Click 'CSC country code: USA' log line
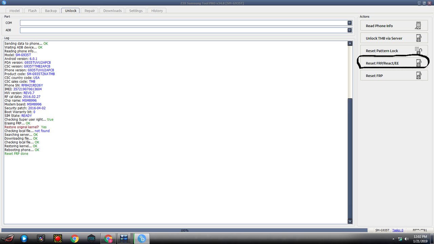 click(x=22, y=78)
